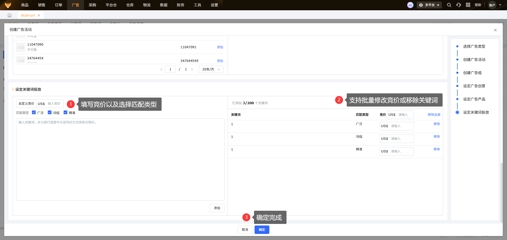Focus the bid input for the 精准 row
The height and width of the screenshot is (240, 507).
tap(397, 151)
